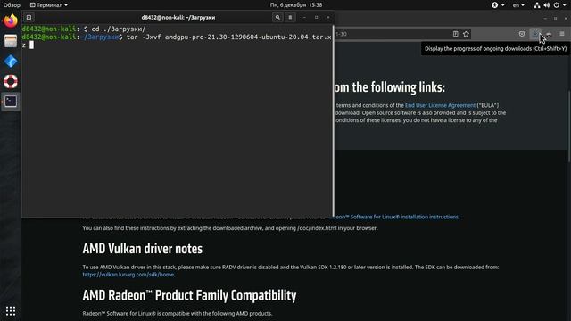Open accessibility menu in top bar
The height and width of the screenshot is (321, 571).
[x=498, y=5]
